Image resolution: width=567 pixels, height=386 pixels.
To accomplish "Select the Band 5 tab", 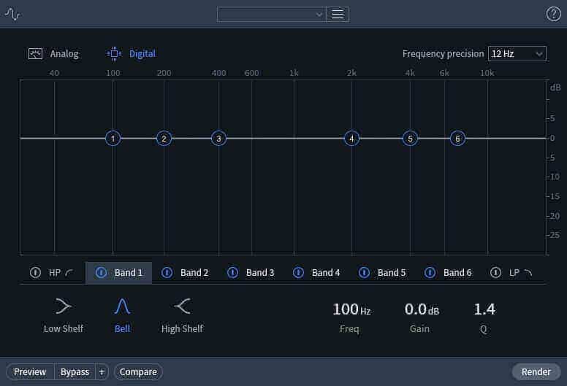I will tap(382, 273).
